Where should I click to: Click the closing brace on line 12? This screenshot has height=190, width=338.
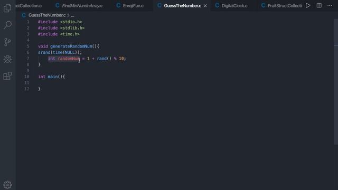pyautogui.click(x=39, y=89)
